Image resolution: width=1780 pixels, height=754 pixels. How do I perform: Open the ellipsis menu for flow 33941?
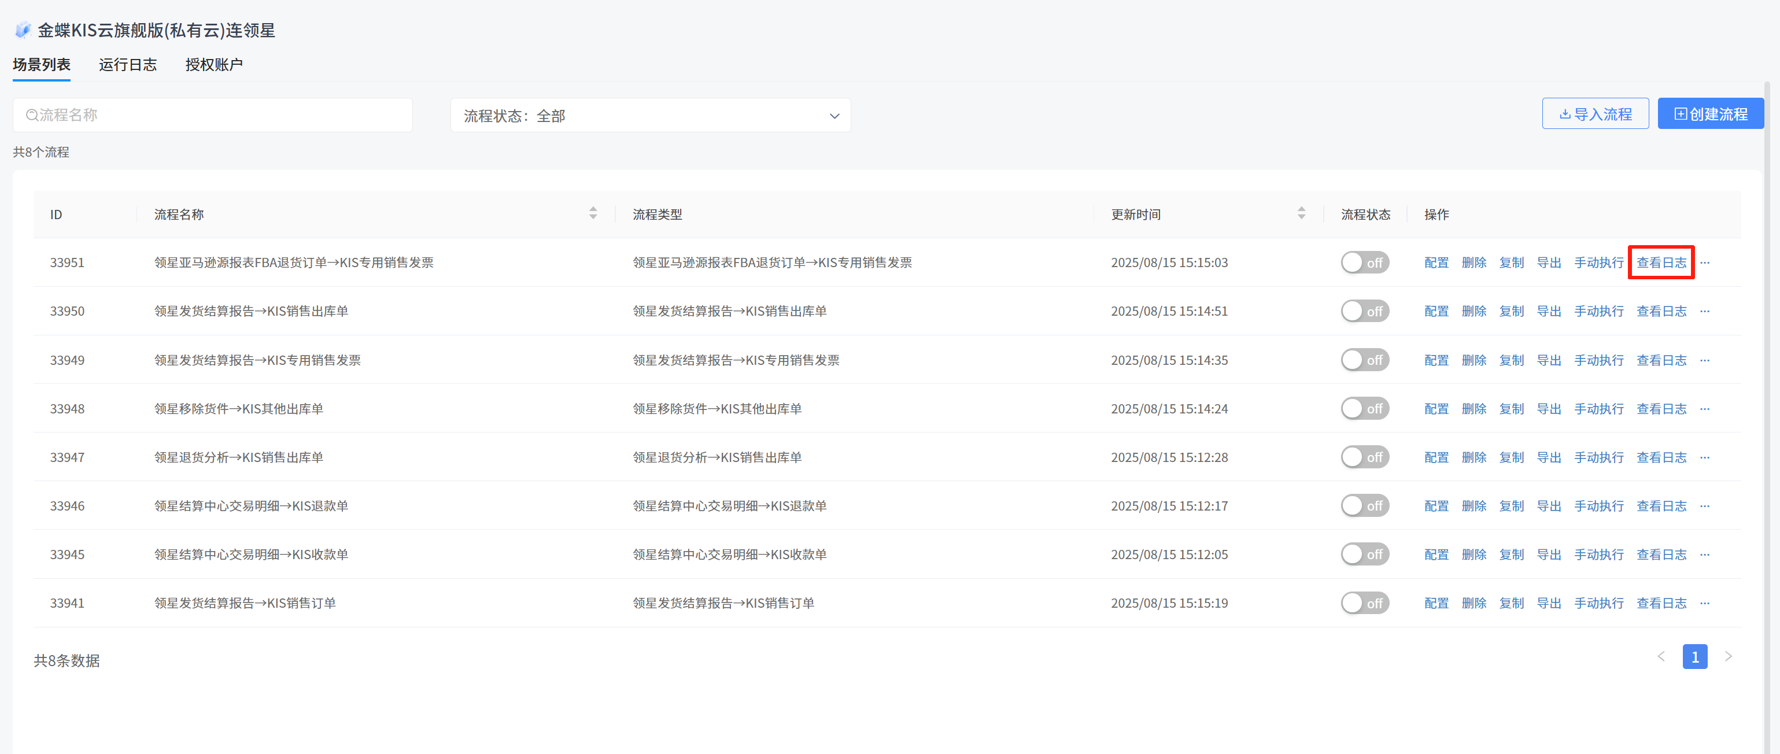(x=1705, y=603)
